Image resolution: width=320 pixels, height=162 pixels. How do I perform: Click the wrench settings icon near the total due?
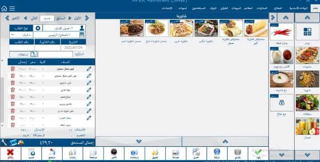click(x=4, y=142)
